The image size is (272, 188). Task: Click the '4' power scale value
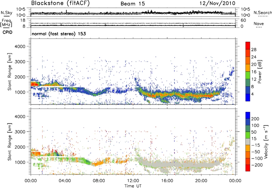tap(252, 94)
